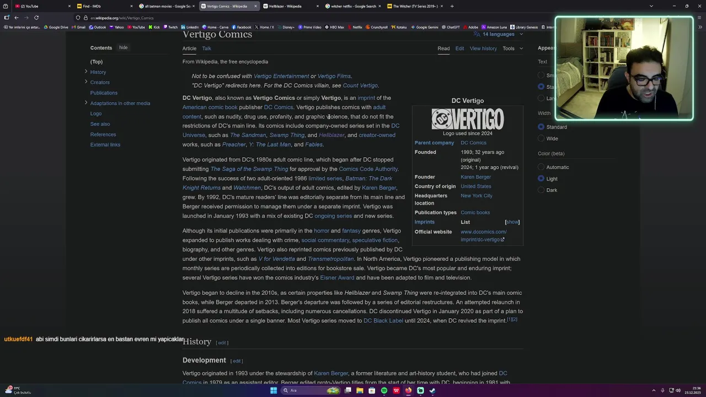Open the Tools dropdown menu
The image size is (706, 397).
(x=512, y=49)
